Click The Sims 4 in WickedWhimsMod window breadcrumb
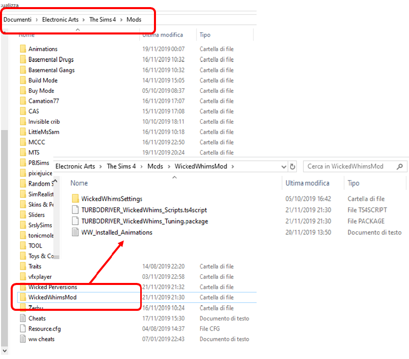This screenshot has width=409, height=359. coord(121,166)
